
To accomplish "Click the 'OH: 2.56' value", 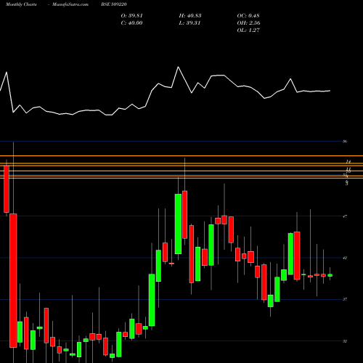I will click(249, 23).
